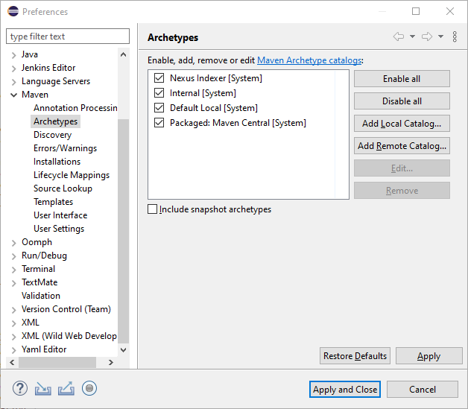Screen dimensions: 468x409
Task: Click the import preferences icon
Action: click(43, 388)
